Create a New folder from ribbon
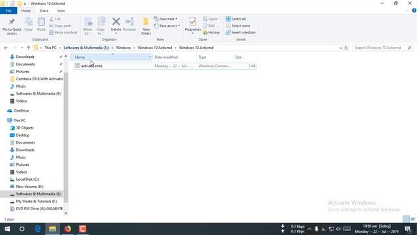The height and width of the screenshot is (235, 417). coord(146,26)
